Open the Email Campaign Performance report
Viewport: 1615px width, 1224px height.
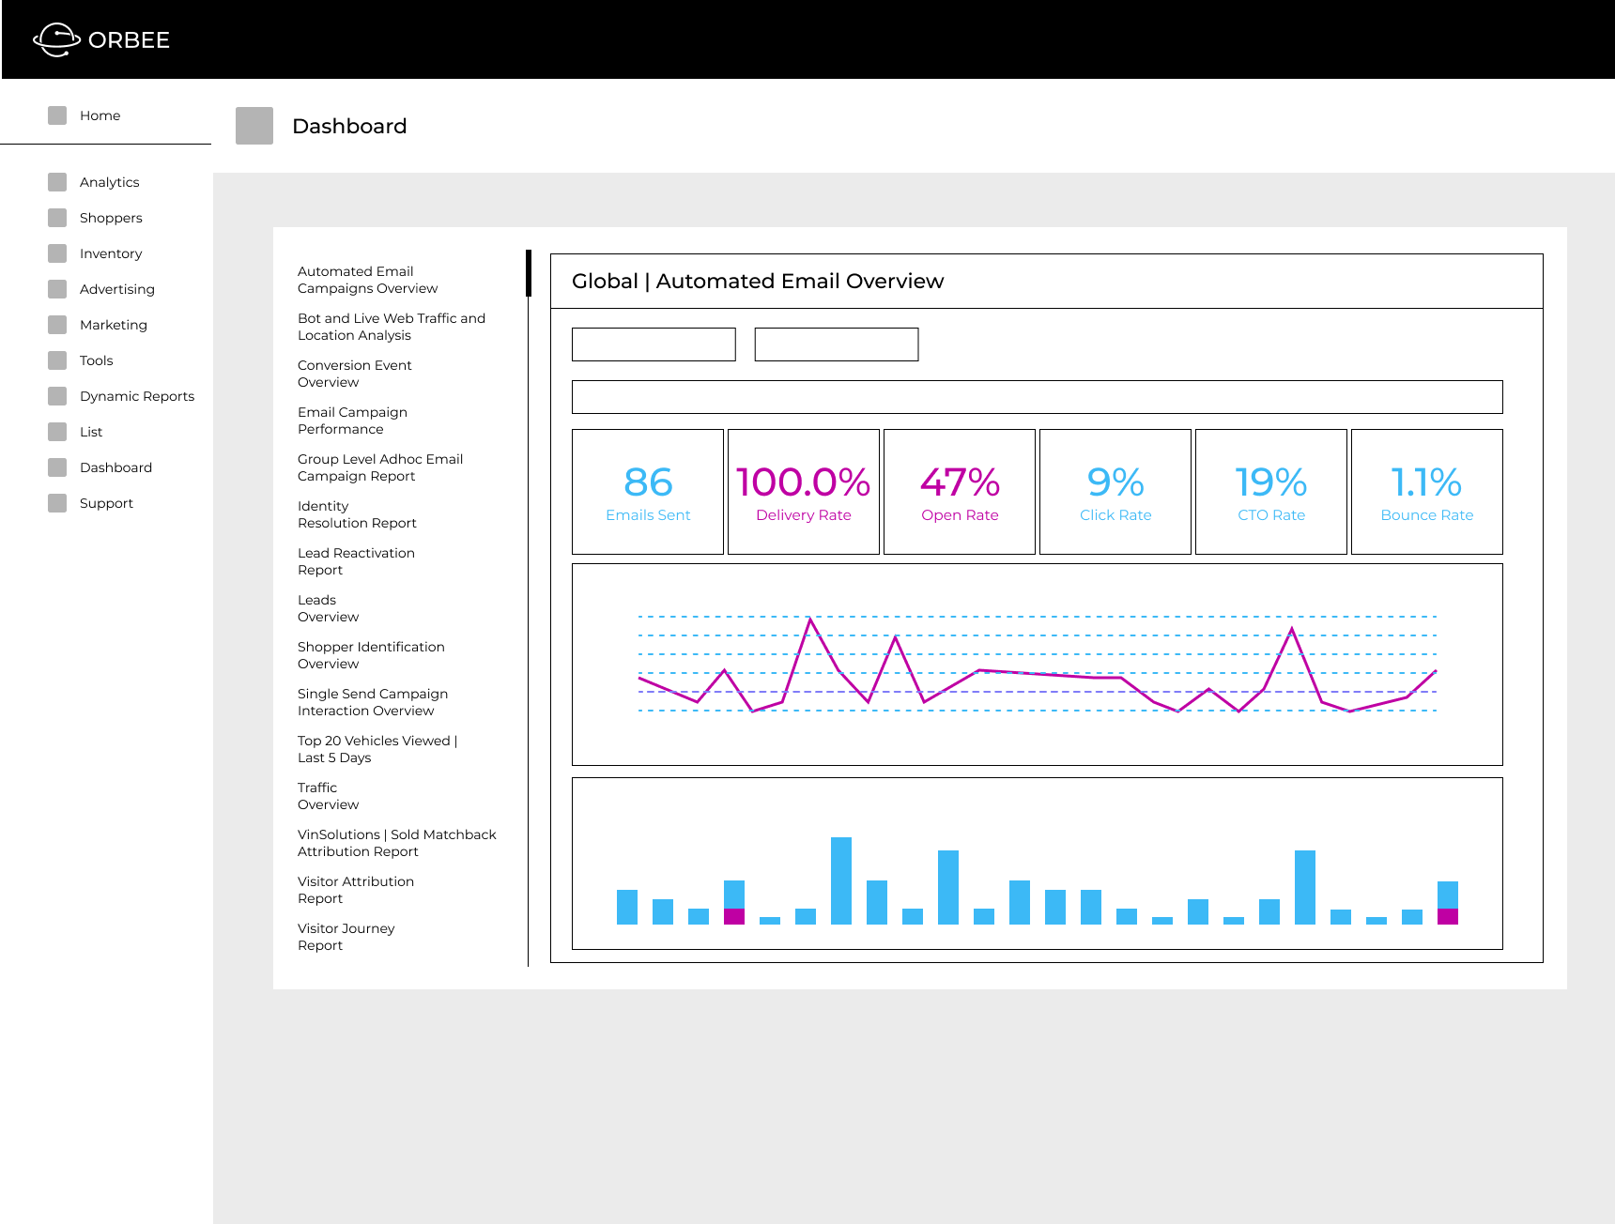point(352,421)
